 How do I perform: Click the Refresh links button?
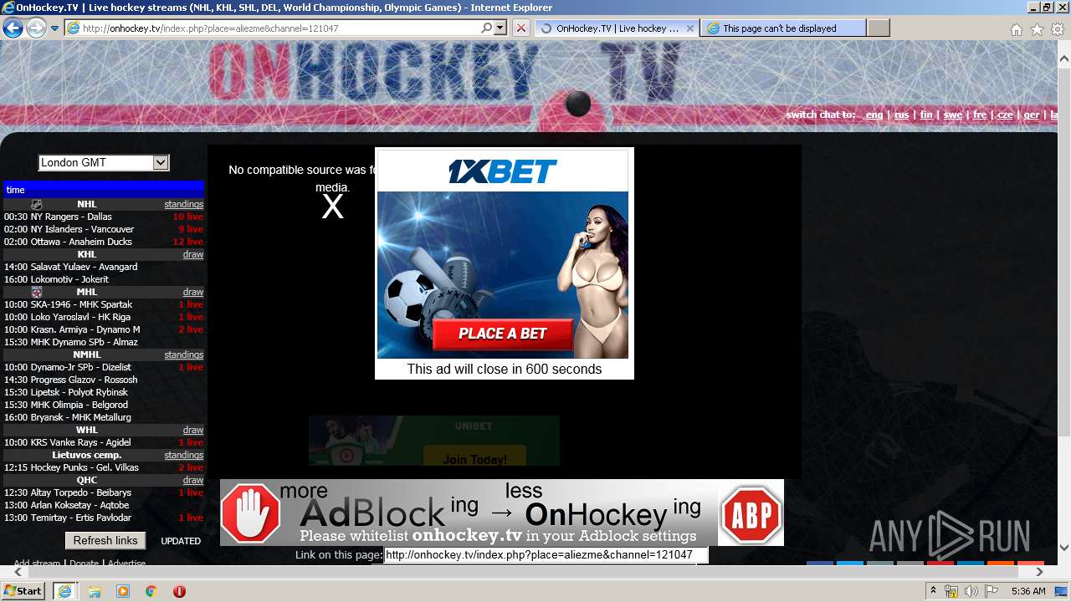pos(105,540)
